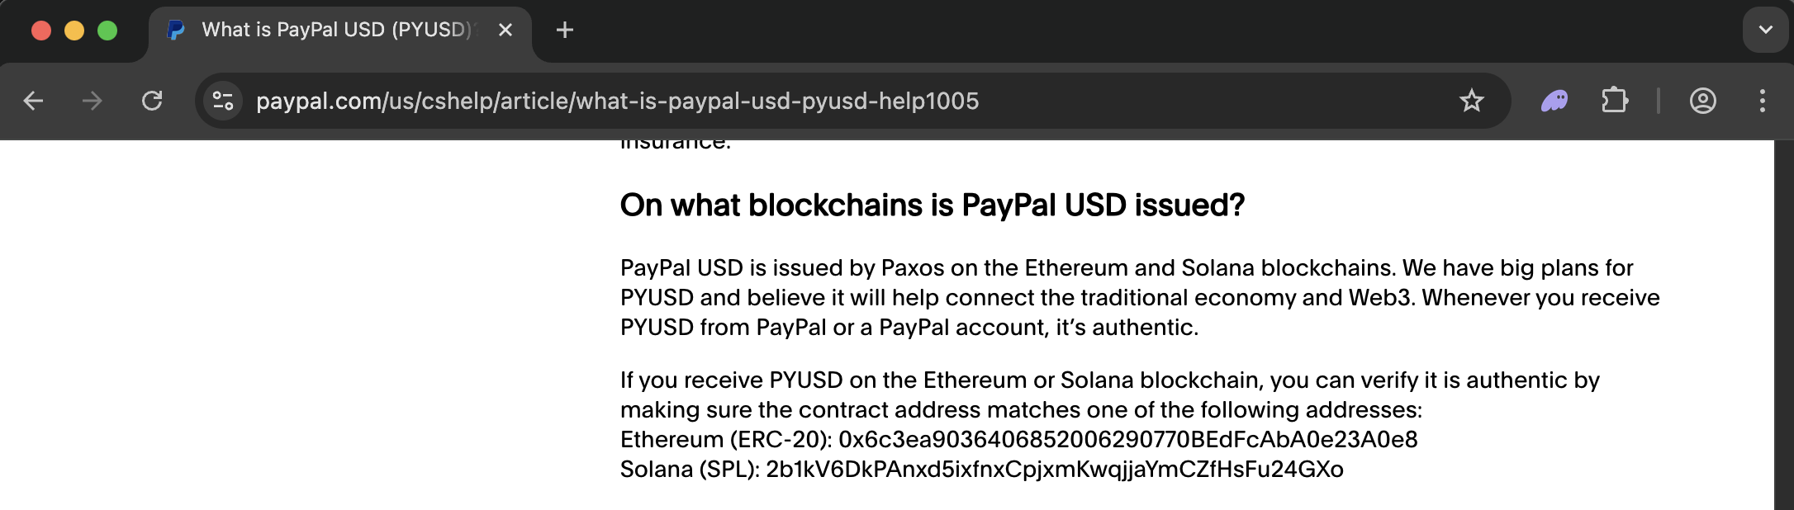Go forward with the forward arrow
1794x510 pixels.
pos(91,102)
